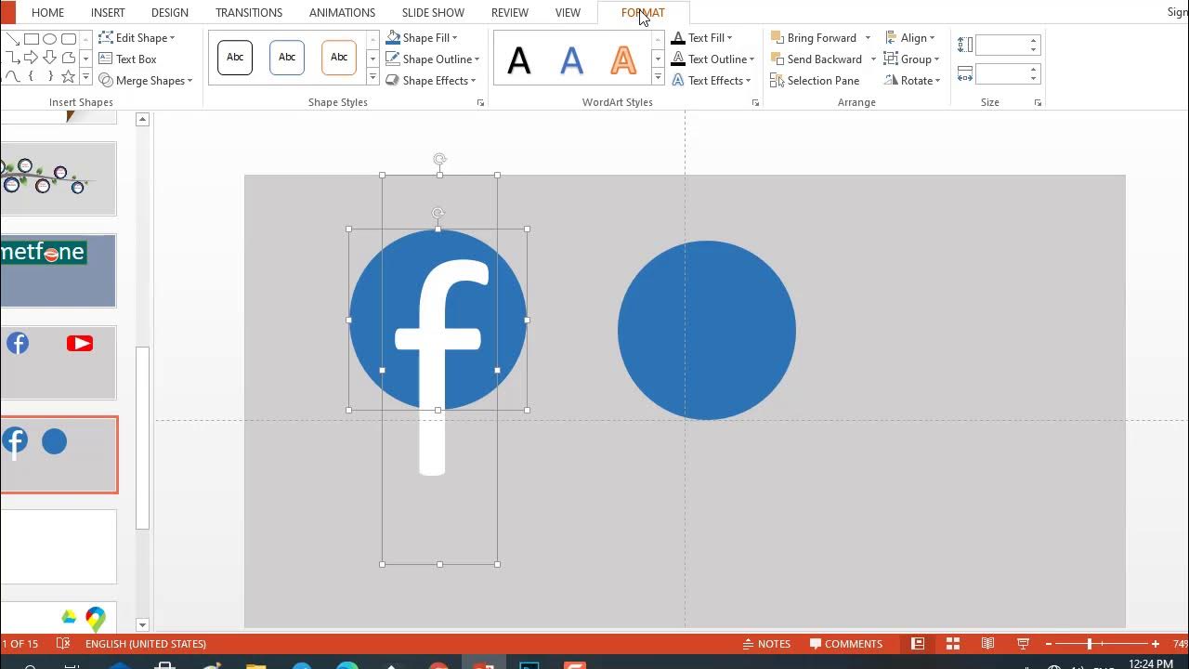
Task: Toggle the COMMENTS pane
Action: [846, 643]
